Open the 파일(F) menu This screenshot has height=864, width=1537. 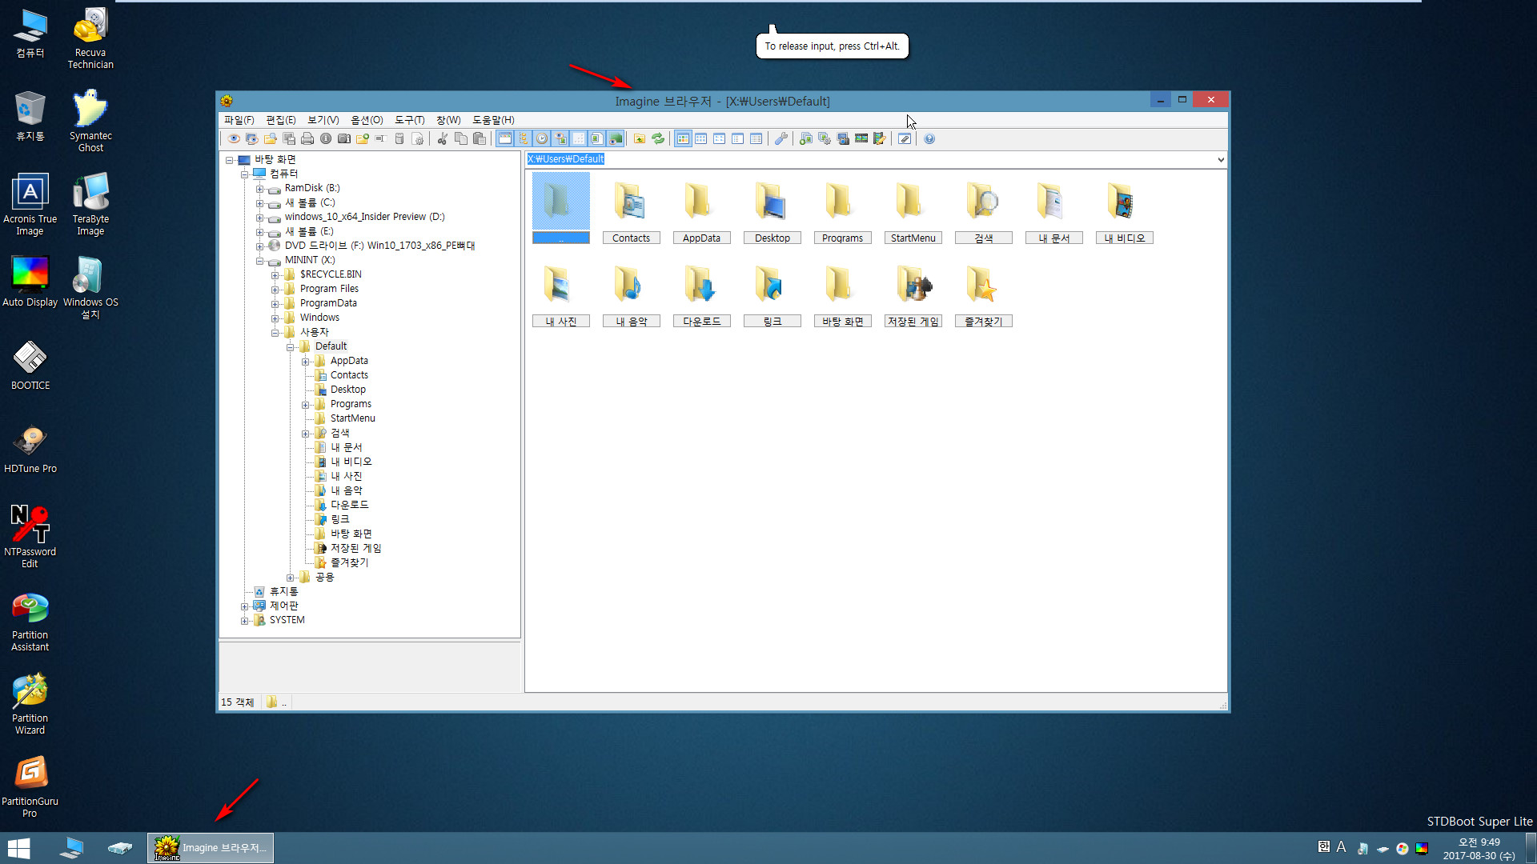tap(239, 120)
